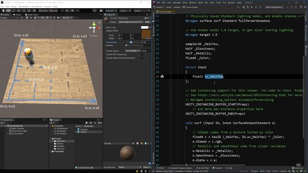
Task: Select Main Camera in Hierarchy
Action: pyautogui.click(x=18, y=128)
